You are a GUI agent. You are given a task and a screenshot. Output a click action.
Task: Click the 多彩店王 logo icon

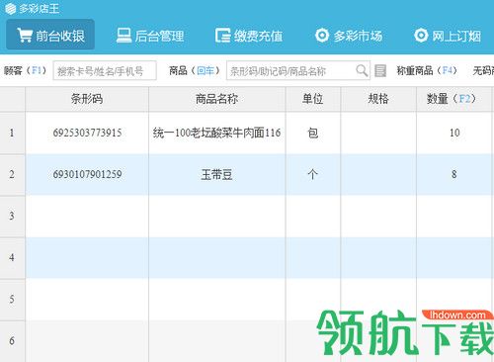[x=10, y=9]
